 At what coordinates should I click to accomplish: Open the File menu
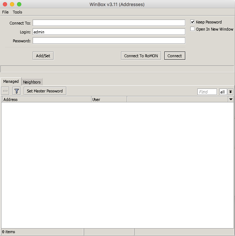5,12
